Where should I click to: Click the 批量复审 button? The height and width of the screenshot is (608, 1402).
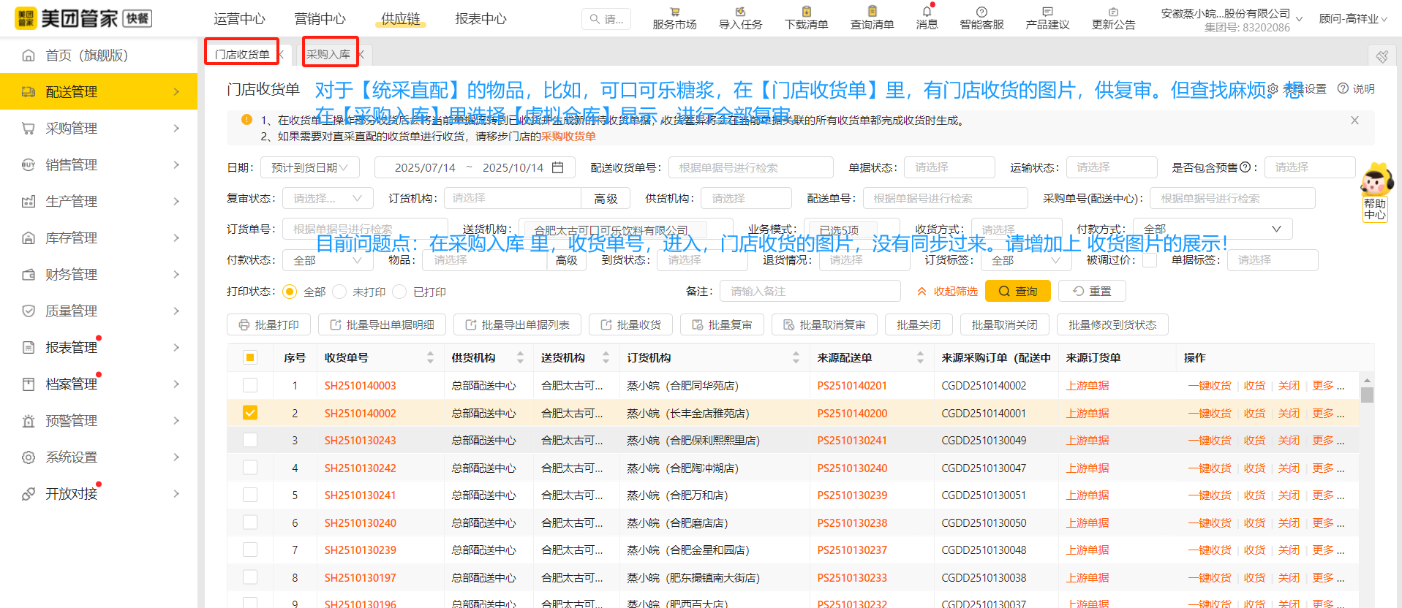point(723,324)
